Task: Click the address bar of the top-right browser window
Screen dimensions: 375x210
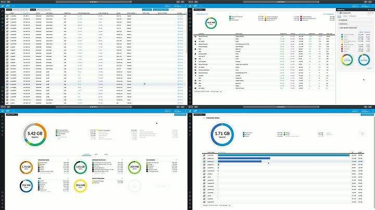Action: 281,2
